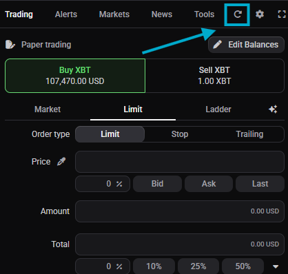
Task: Select the Sell XBT side
Action: pyautogui.click(x=215, y=76)
